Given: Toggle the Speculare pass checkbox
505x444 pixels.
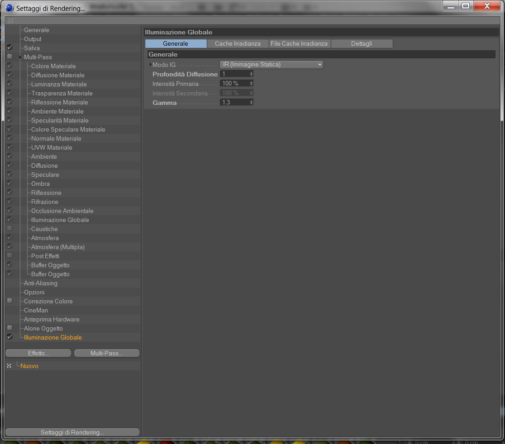Looking at the screenshot, I should point(10,174).
